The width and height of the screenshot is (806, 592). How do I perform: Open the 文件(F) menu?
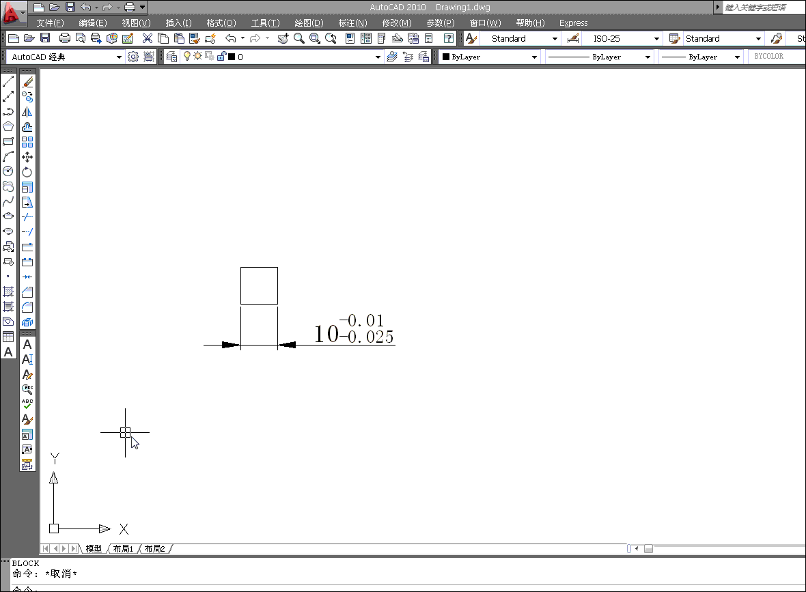click(50, 23)
